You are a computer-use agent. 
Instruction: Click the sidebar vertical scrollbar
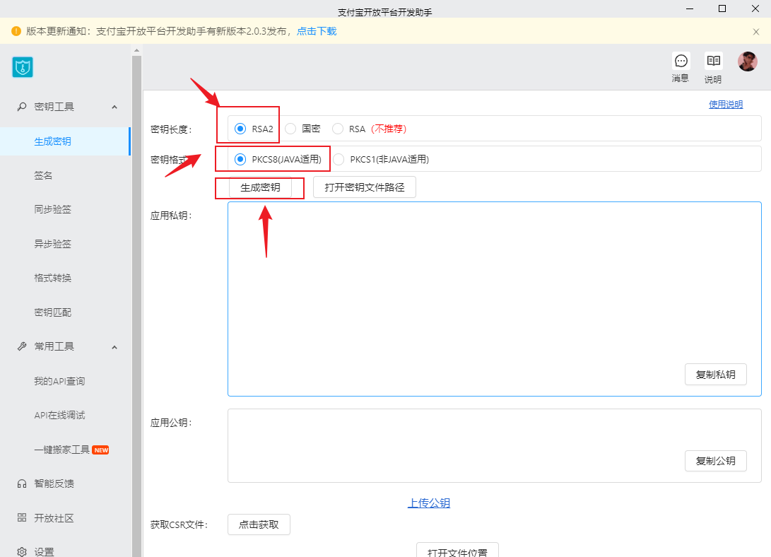(x=136, y=283)
